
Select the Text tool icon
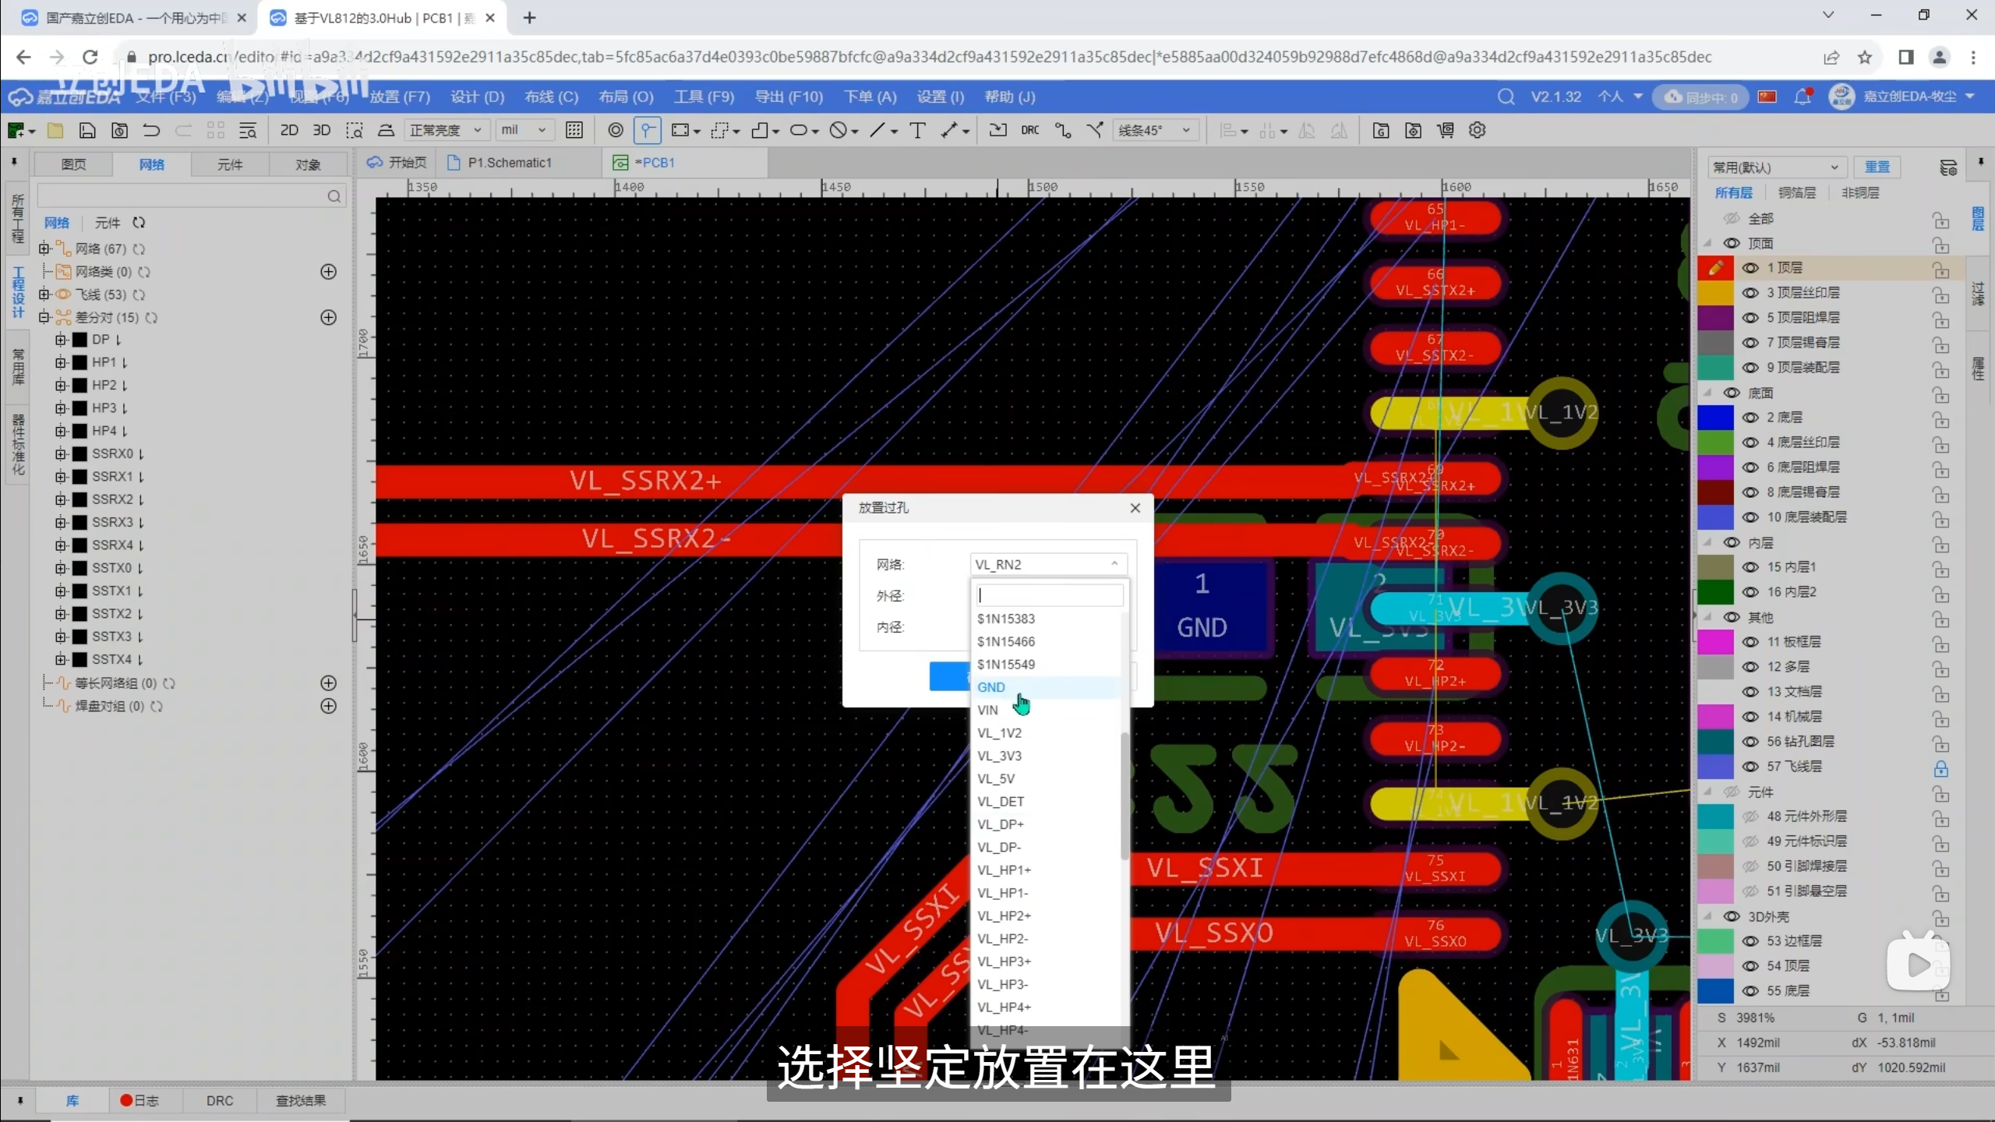918,130
